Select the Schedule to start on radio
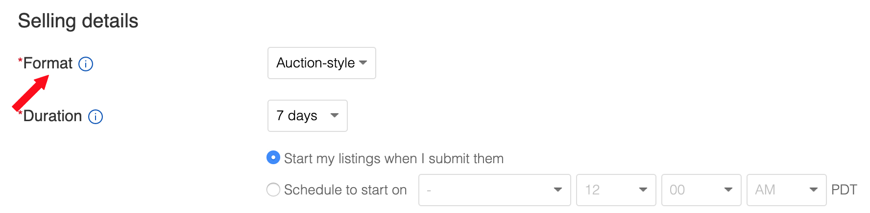The height and width of the screenshot is (213, 870). click(273, 190)
